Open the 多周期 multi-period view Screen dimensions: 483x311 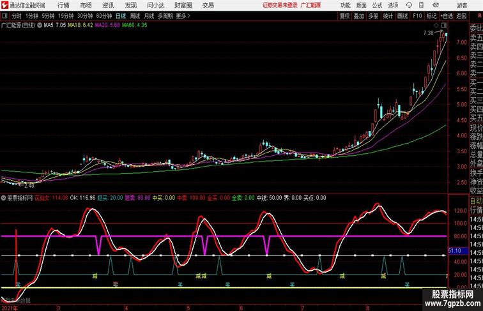click(165, 16)
